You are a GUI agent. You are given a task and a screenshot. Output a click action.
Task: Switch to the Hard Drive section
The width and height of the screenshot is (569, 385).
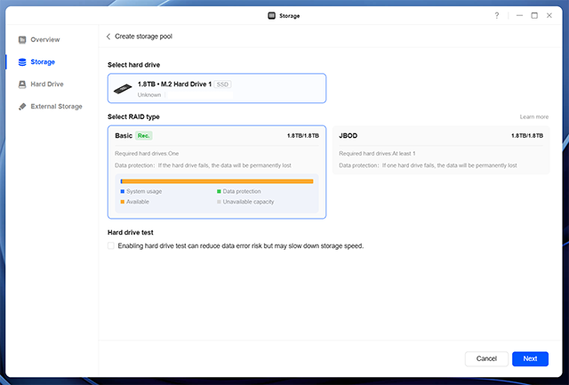coord(47,84)
